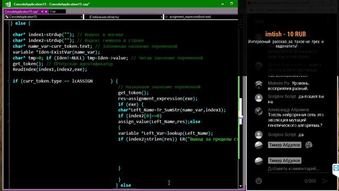Click the send message arrow button
Viewport: 339px width, 191px height.
pos(325,181)
